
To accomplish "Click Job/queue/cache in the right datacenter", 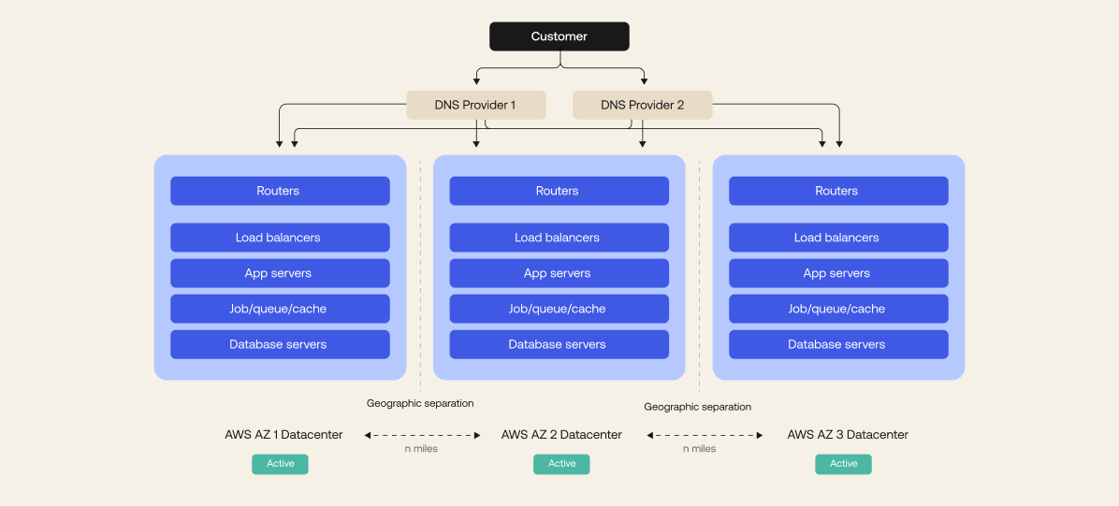I will coord(837,309).
